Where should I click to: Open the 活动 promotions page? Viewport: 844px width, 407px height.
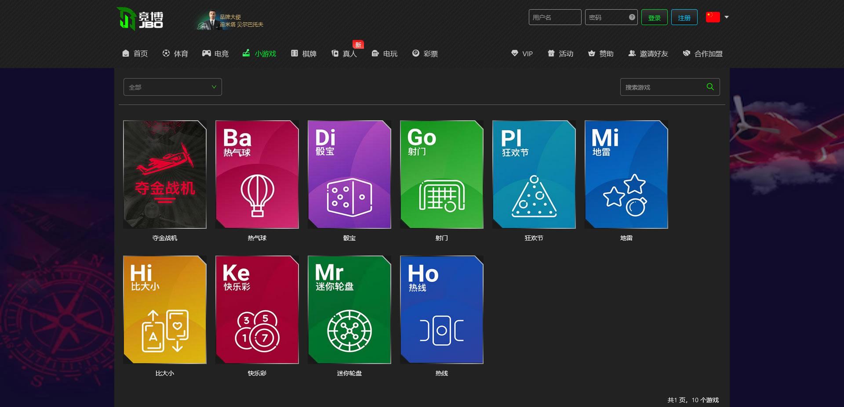pos(560,54)
